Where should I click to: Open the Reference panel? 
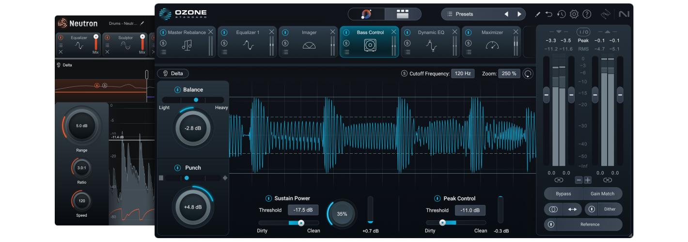point(590,225)
